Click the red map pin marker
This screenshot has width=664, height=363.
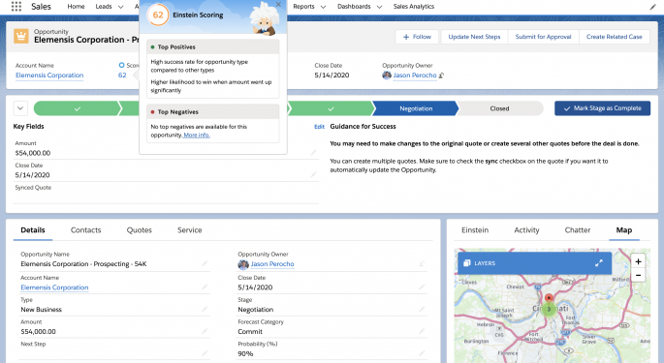point(549,298)
